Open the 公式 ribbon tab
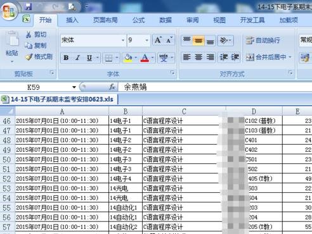Image resolution: width=312 pixels, height=234 pixels. [138, 20]
